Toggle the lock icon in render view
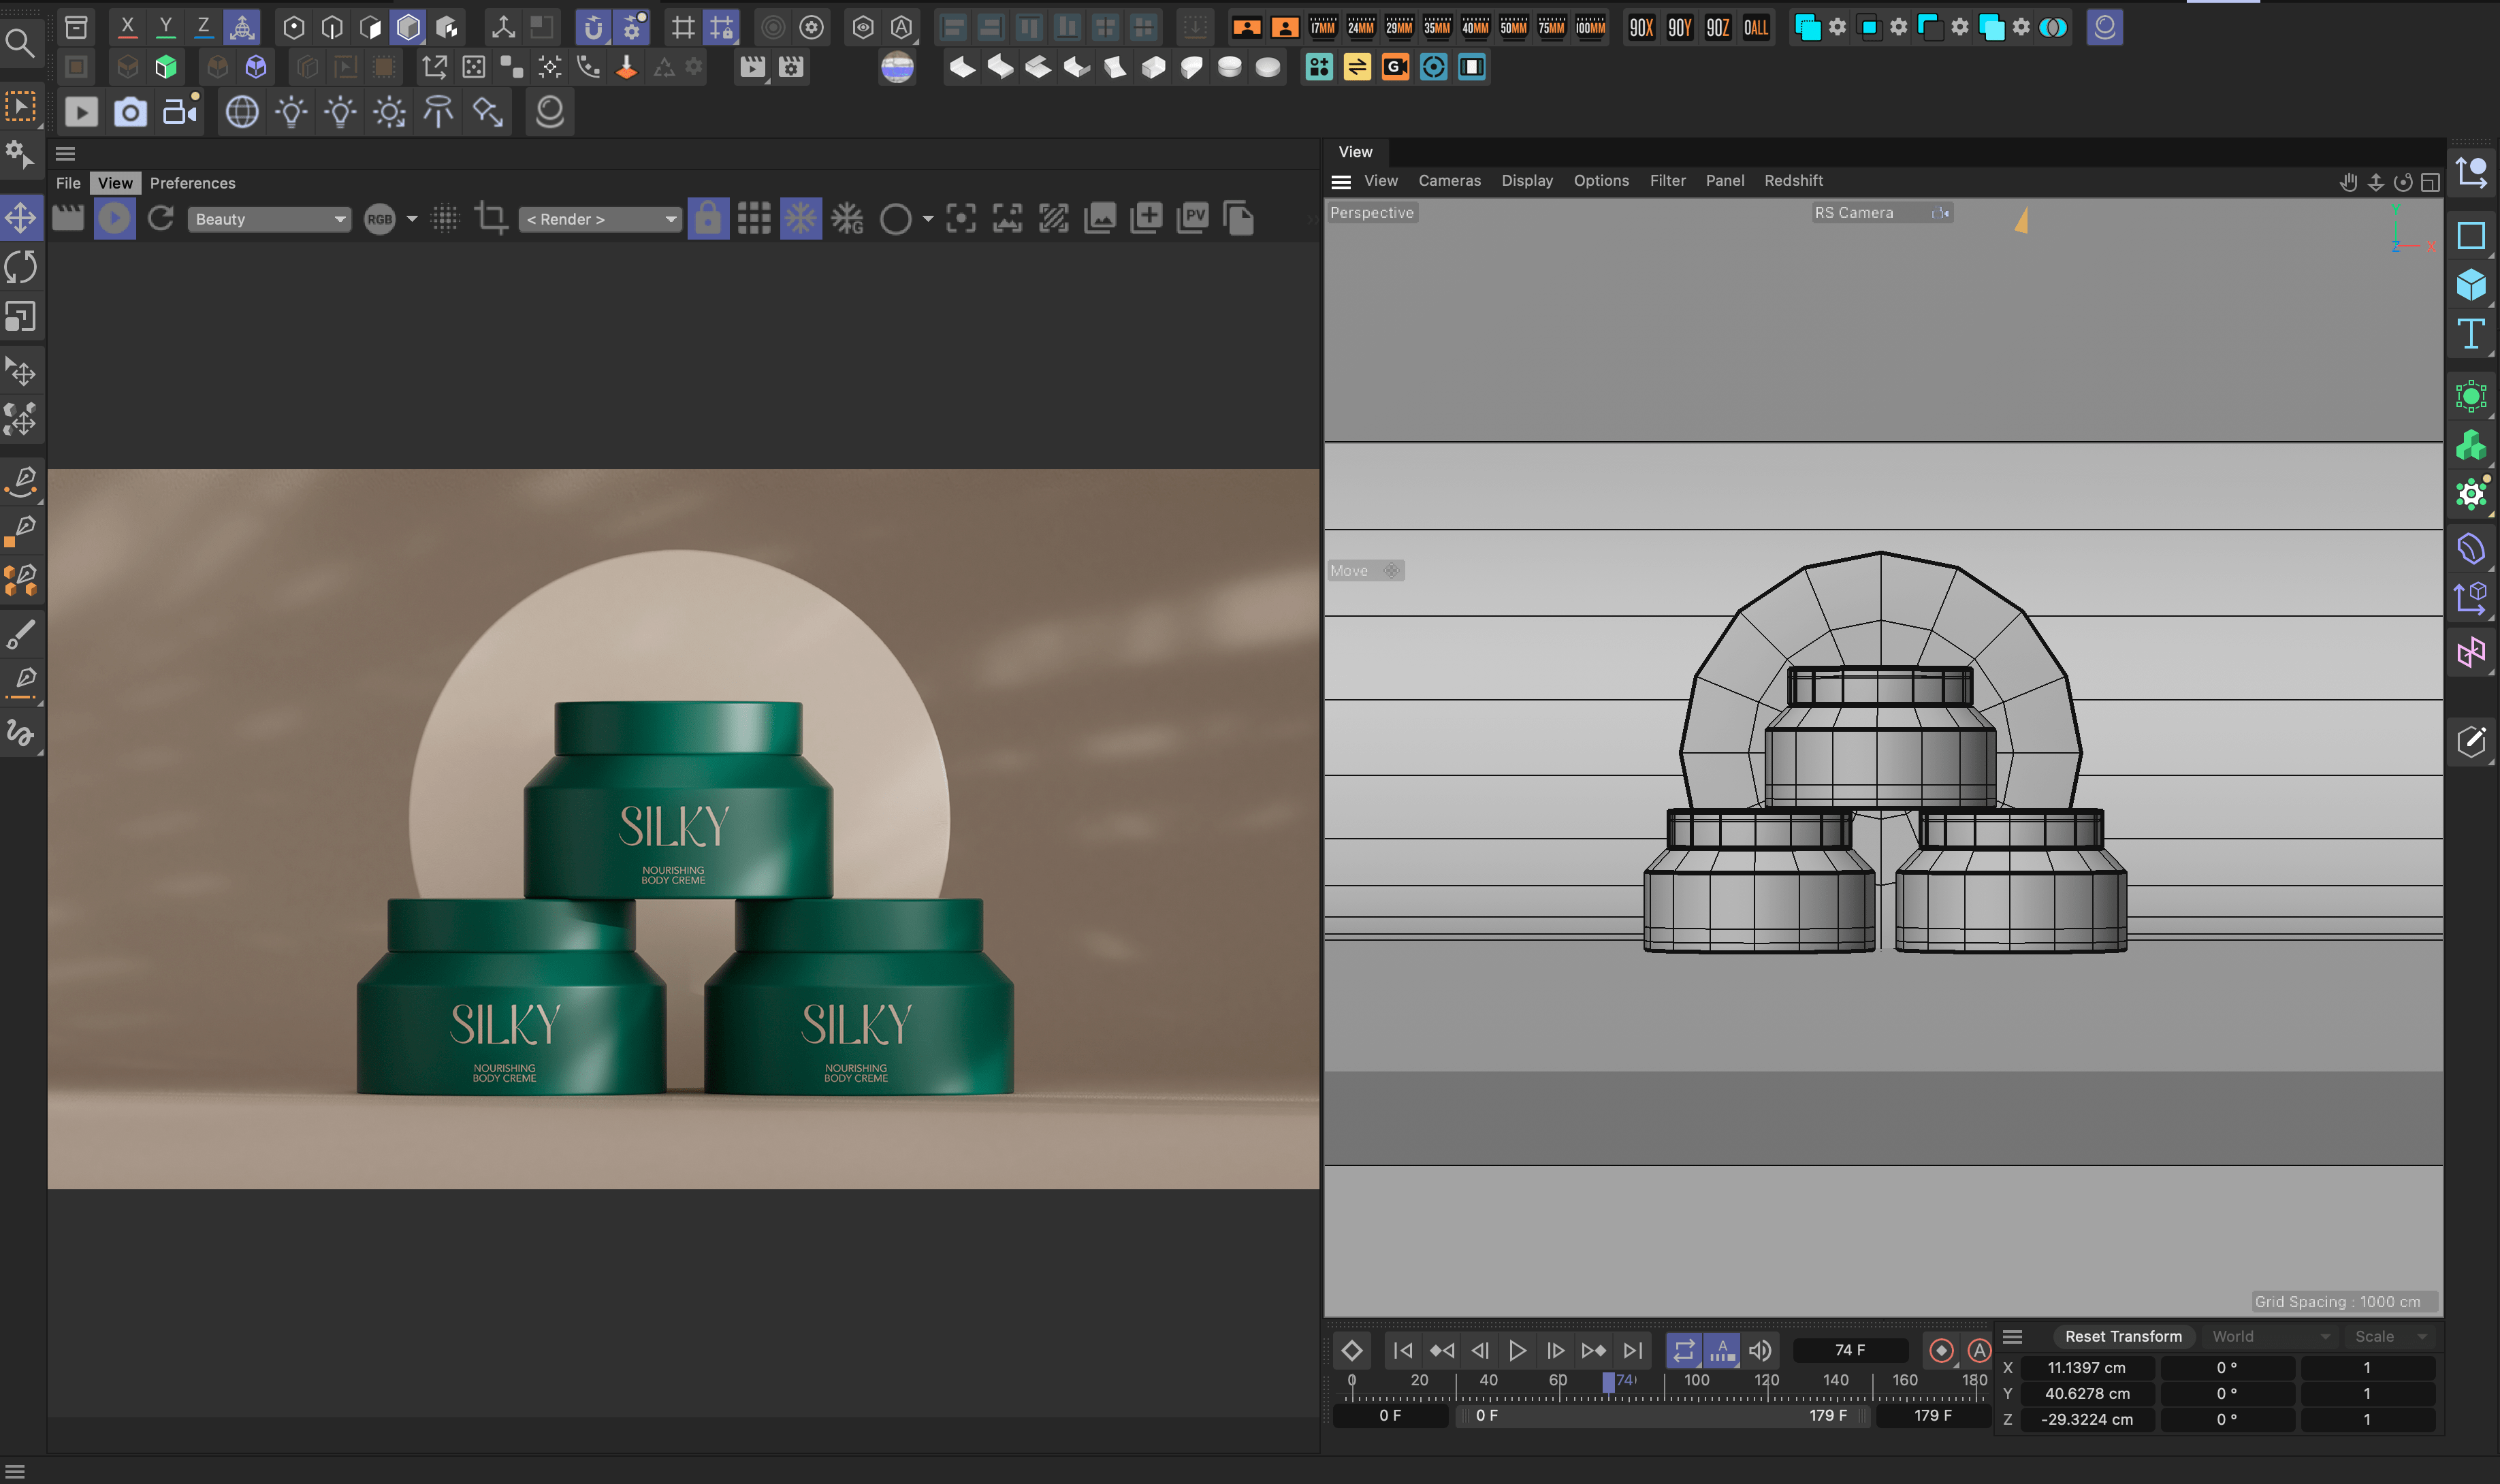 tap(708, 218)
